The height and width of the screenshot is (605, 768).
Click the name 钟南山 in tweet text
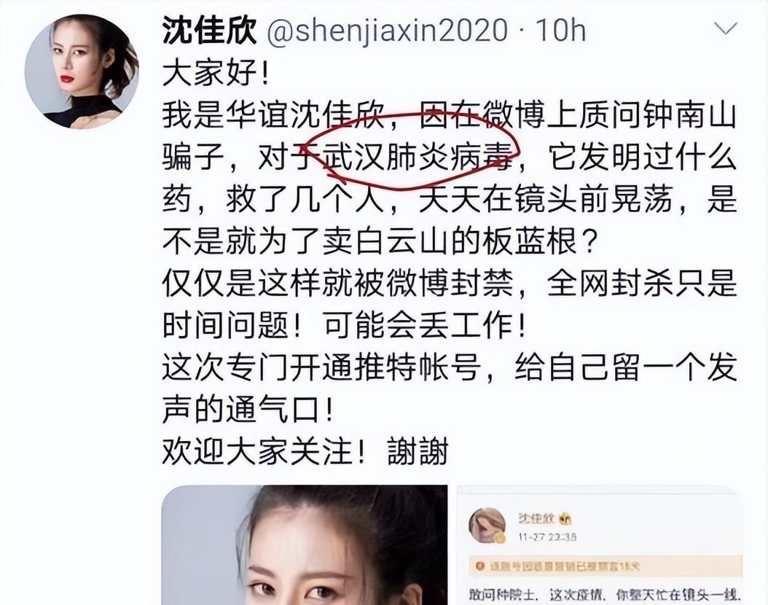click(689, 117)
